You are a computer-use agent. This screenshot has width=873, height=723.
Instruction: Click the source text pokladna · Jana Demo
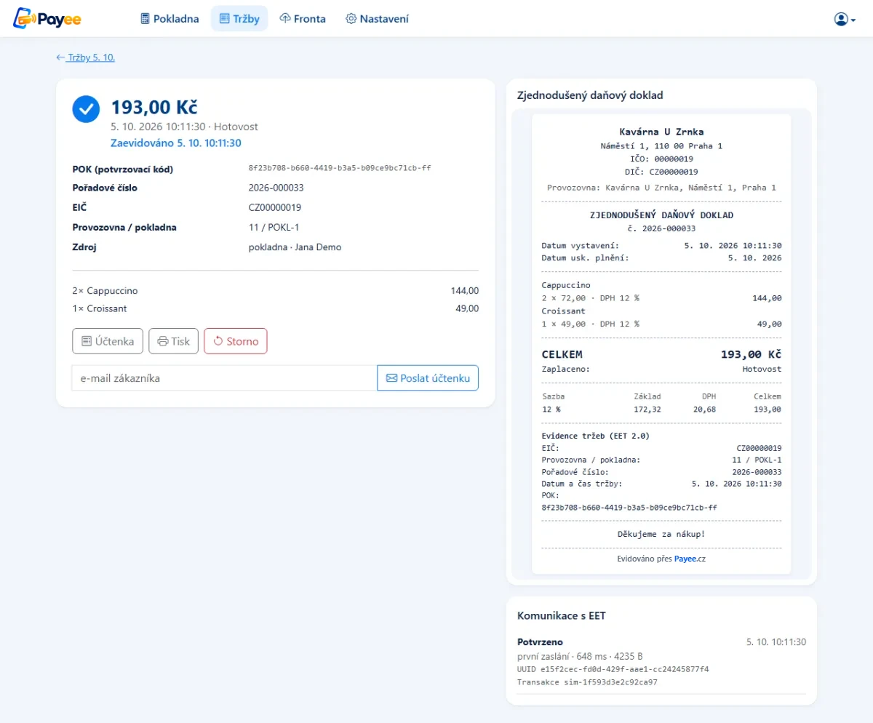295,247
